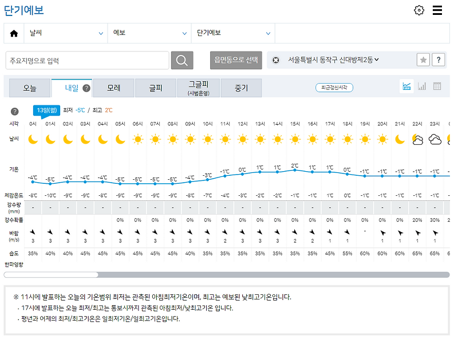Select the 오늘 tab

pyautogui.click(x=30, y=88)
